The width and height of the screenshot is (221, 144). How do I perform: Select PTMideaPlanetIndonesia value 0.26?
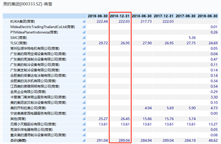pyautogui.click(x=214, y=32)
